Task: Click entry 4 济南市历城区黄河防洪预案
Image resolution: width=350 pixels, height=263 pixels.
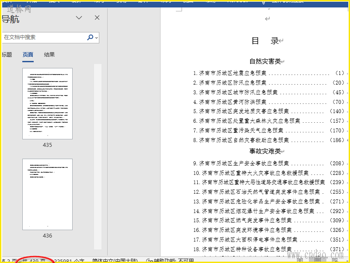Action: [230, 102]
